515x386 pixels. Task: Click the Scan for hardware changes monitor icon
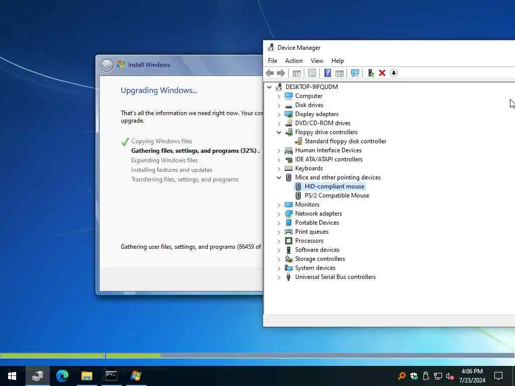355,73
